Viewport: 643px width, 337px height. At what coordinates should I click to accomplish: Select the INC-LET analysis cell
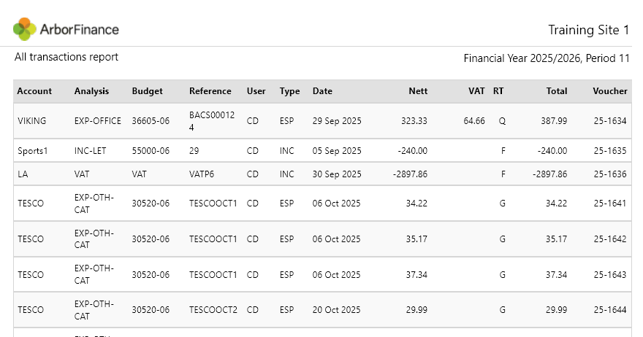[90, 151]
